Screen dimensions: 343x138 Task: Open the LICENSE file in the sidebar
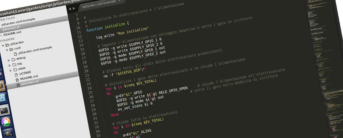25,73
